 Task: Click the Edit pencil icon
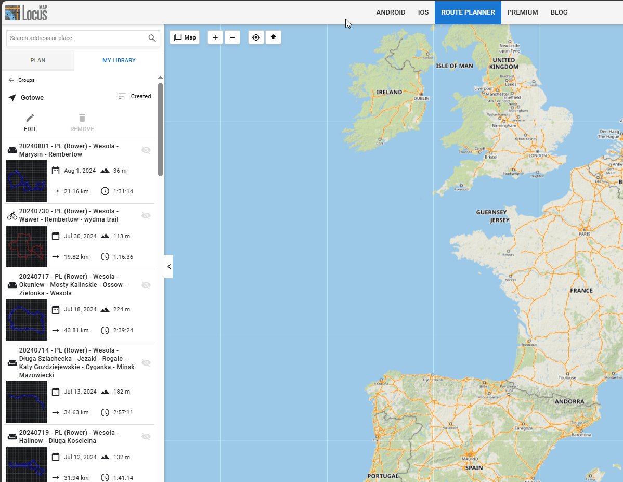[30, 119]
